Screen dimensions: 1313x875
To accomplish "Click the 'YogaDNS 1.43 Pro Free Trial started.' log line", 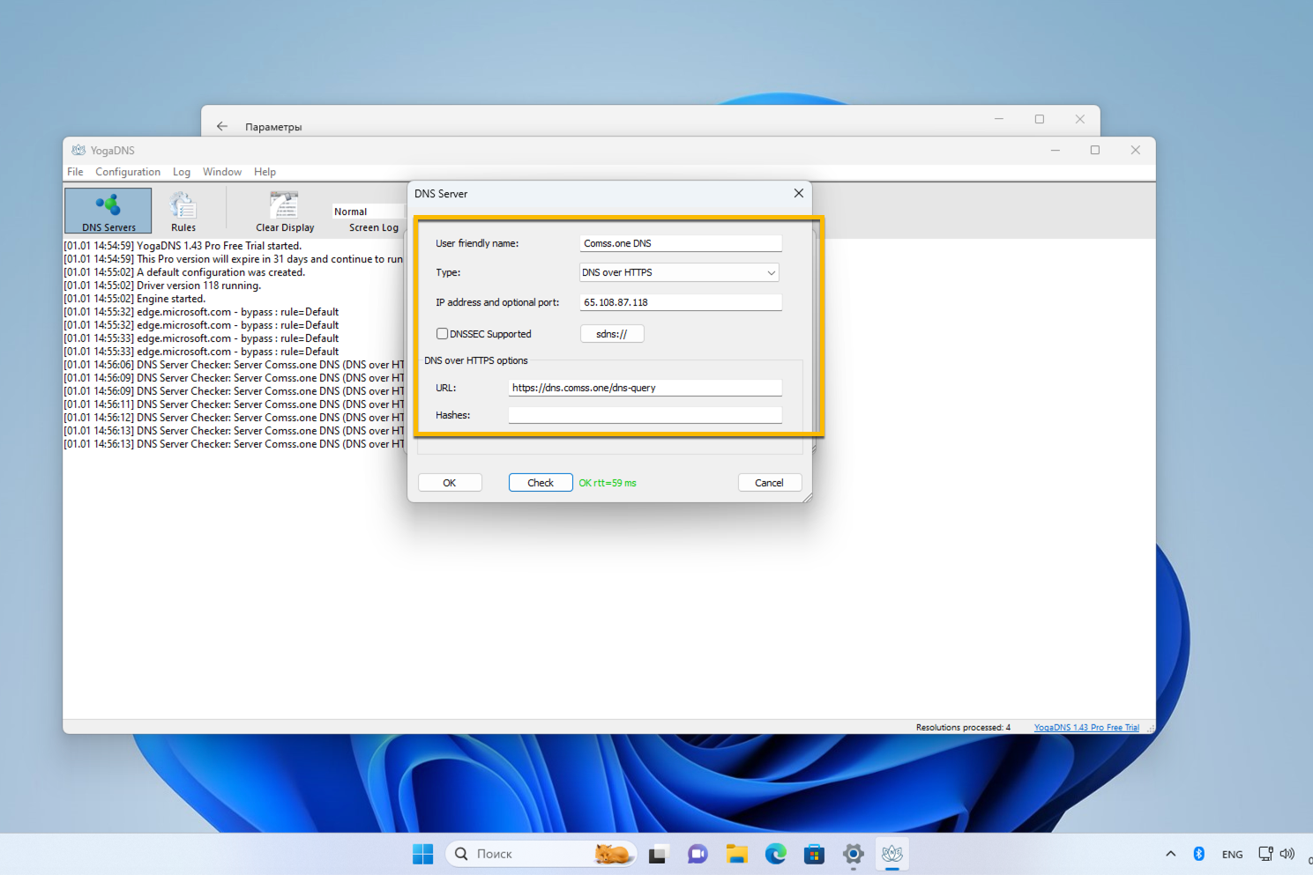I will pos(183,246).
